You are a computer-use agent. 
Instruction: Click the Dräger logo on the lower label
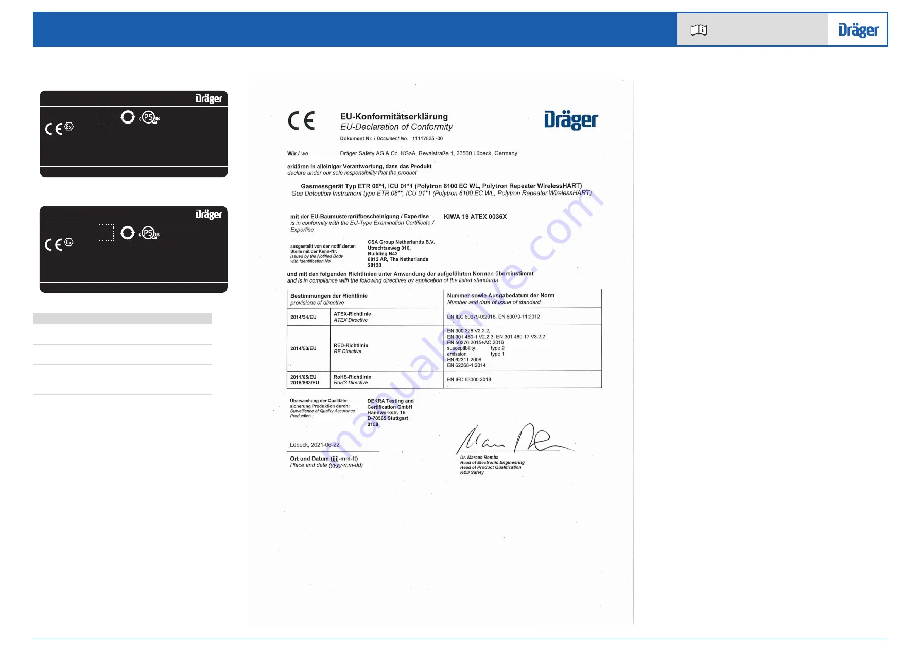209,214
